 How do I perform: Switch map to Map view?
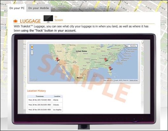point(126,46)
